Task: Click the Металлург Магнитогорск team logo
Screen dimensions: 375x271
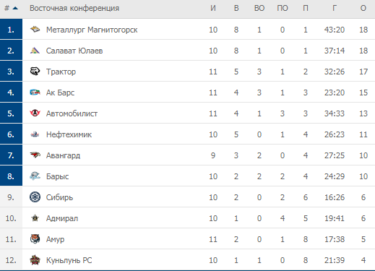Action: coord(35,30)
